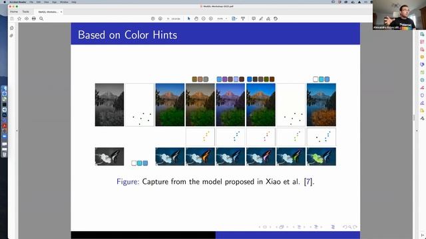The height and width of the screenshot is (239, 426).
Task: Open the green Organize Pages tool
Action: click(x=422, y=72)
